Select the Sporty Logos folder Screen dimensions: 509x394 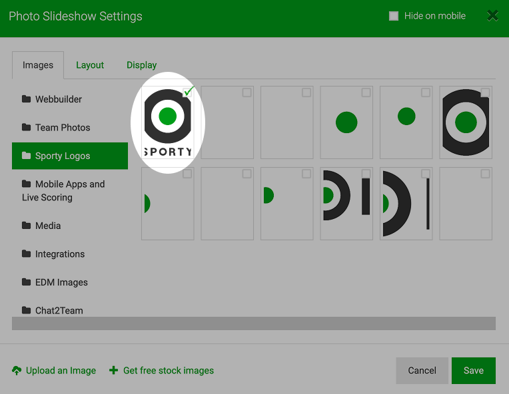click(x=70, y=156)
